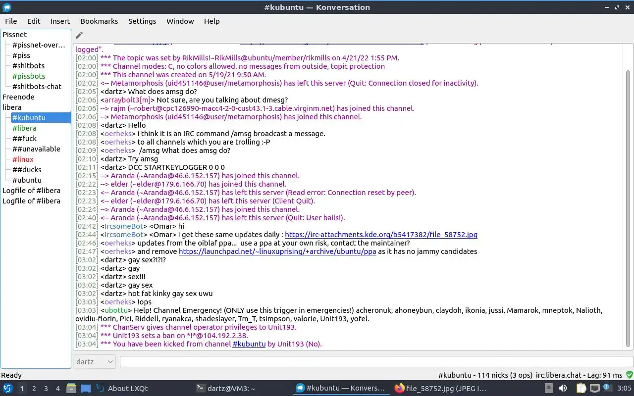The image size is (634, 396).
Task: Open the second Logfile of #libera tab
Action: (32, 201)
